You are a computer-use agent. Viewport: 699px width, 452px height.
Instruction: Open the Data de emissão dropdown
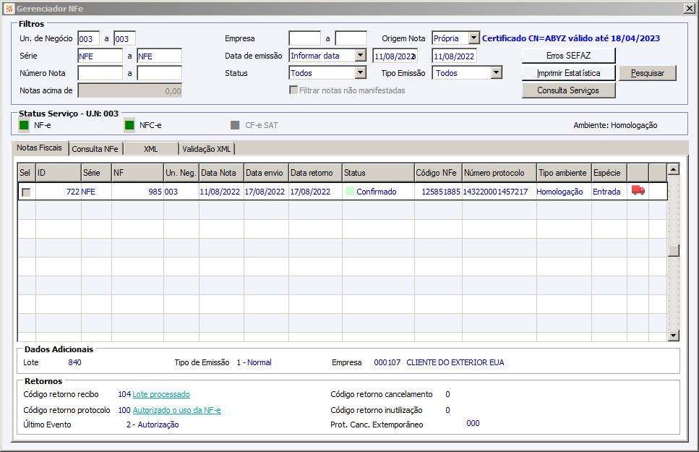point(360,56)
